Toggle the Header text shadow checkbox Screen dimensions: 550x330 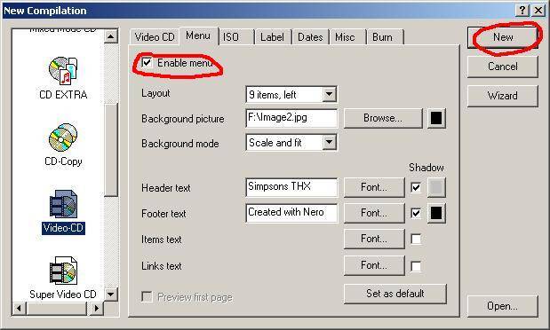point(416,187)
